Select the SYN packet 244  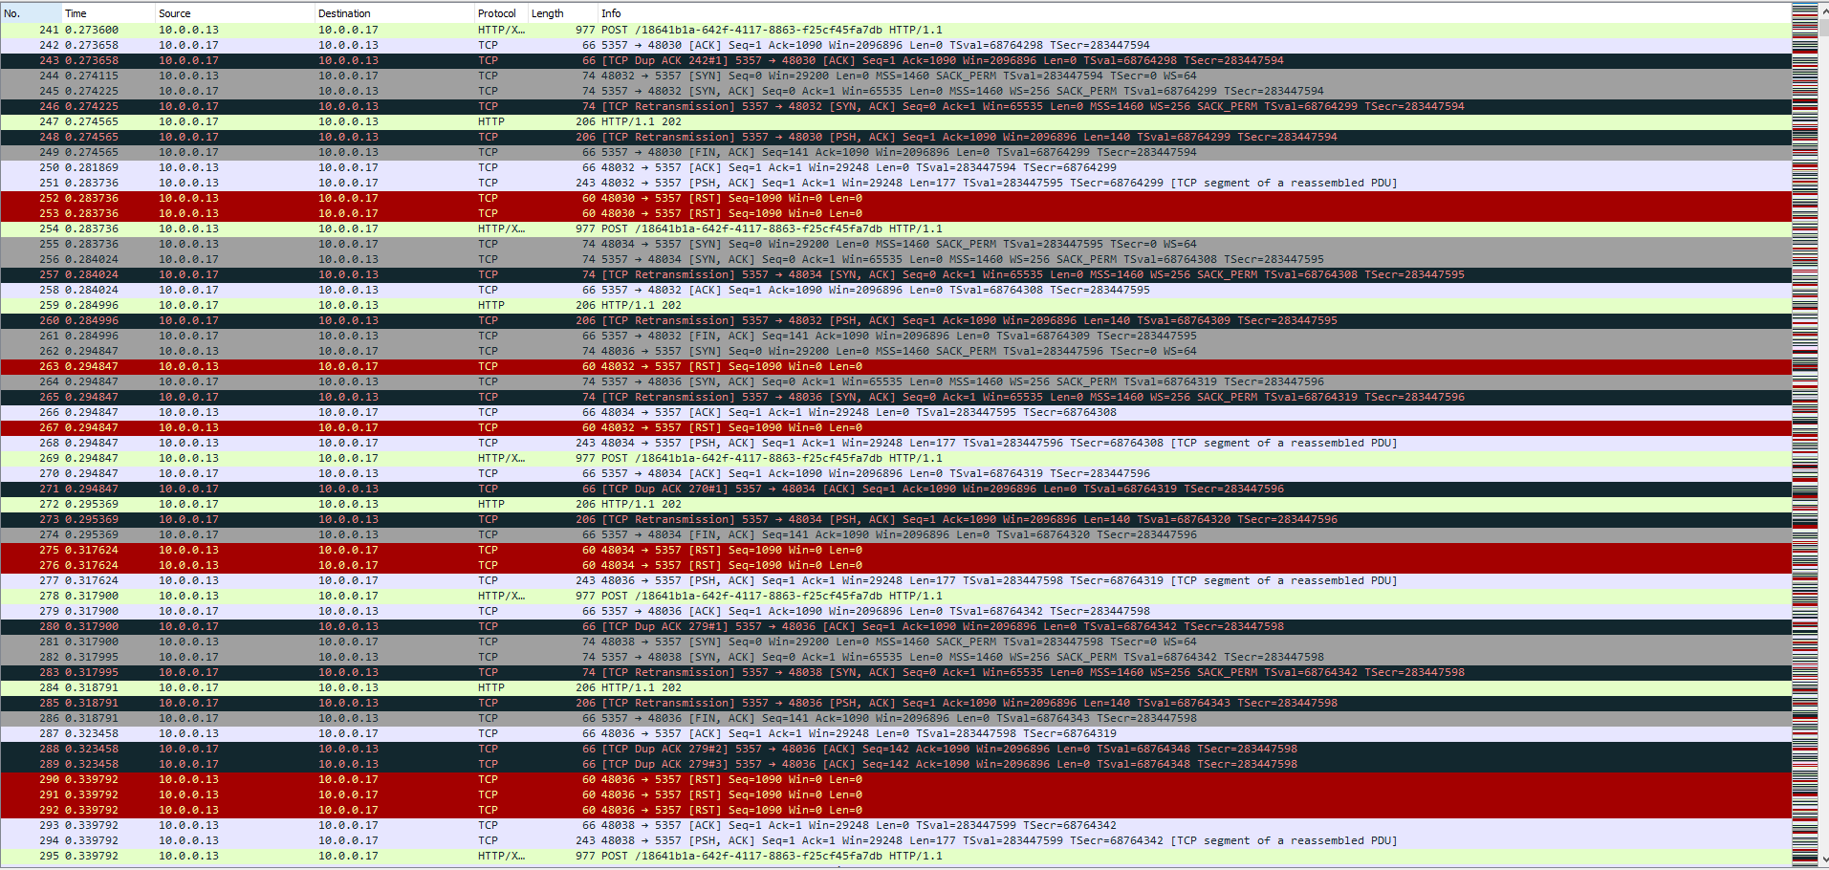click(669, 76)
